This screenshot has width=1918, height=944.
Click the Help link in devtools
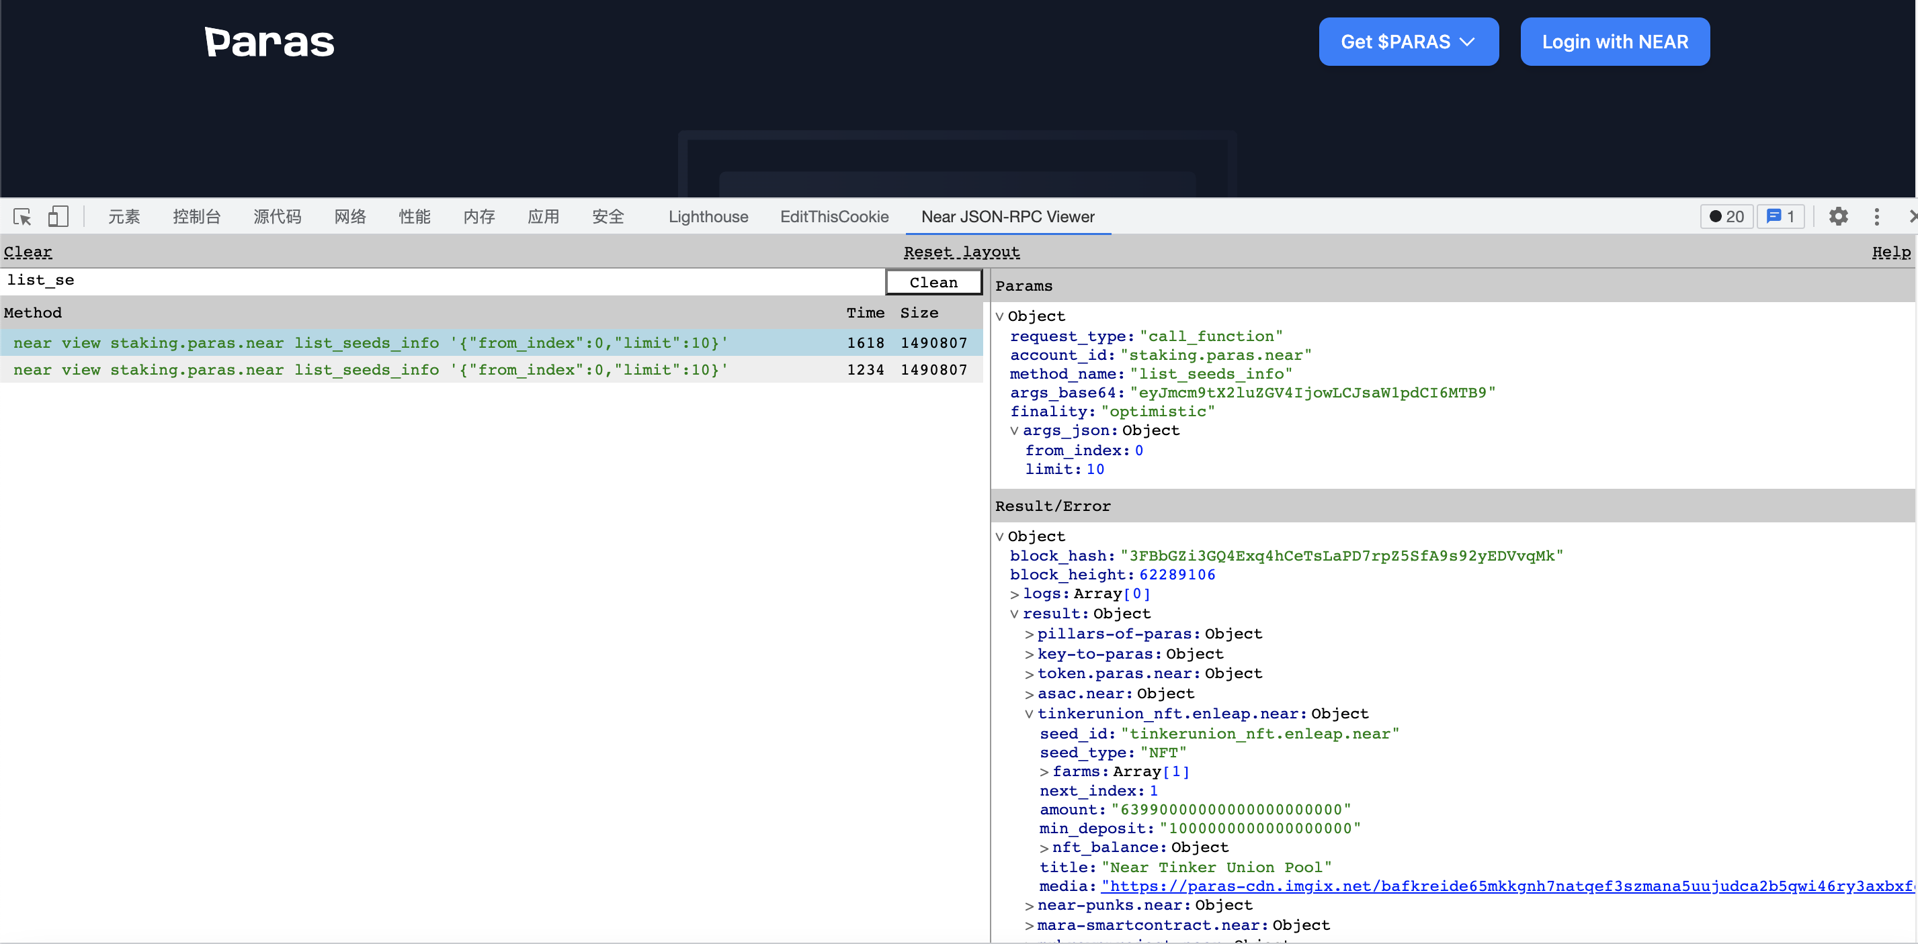point(1891,252)
